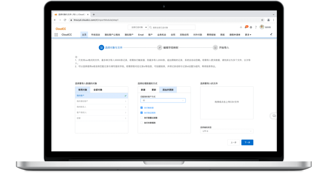Select the 我的客户 object row
The width and height of the screenshot is (328, 173).
coord(101,96)
